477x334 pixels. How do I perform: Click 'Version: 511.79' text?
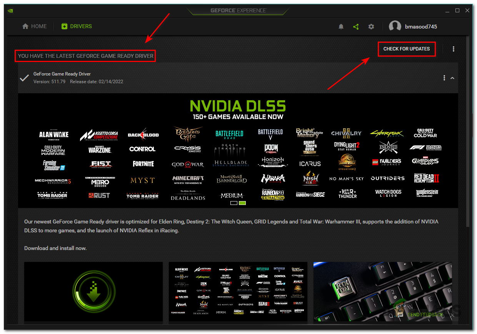[49, 82]
